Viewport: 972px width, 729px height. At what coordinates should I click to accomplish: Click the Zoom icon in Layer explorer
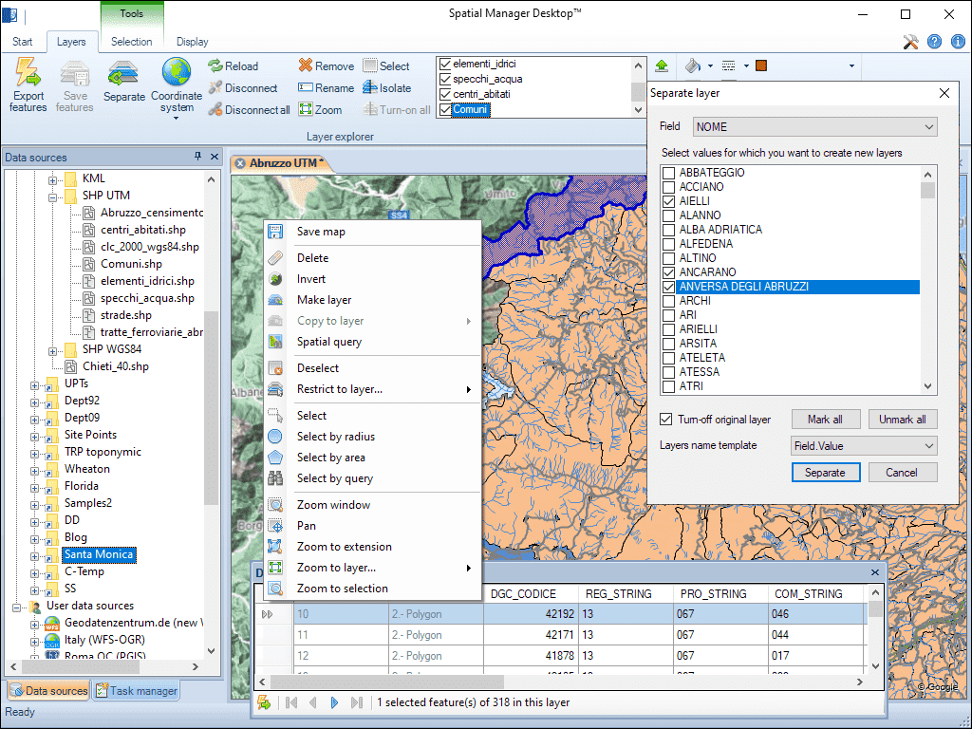point(305,110)
